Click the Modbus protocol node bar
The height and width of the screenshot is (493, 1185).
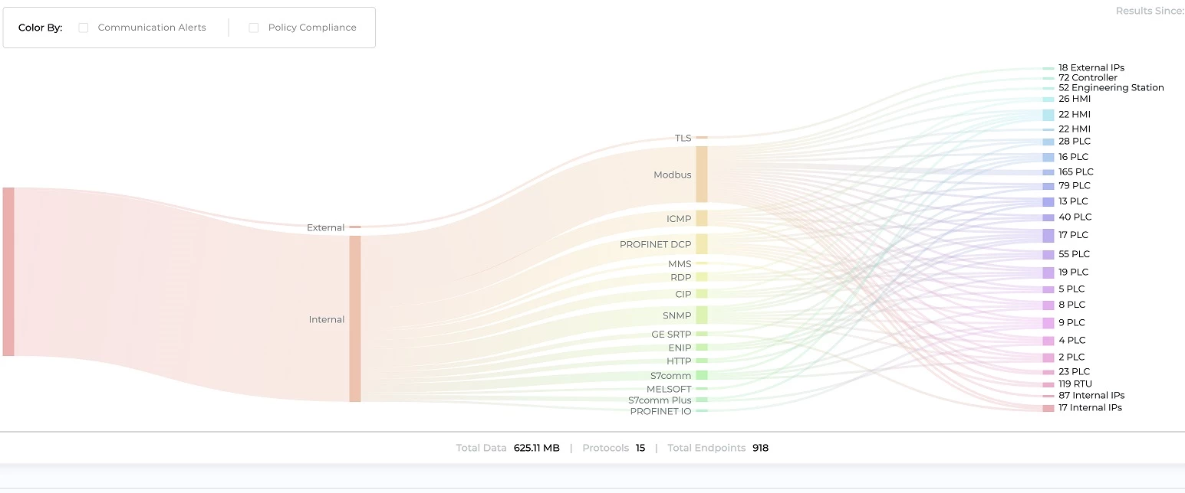click(x=701, y=175)
